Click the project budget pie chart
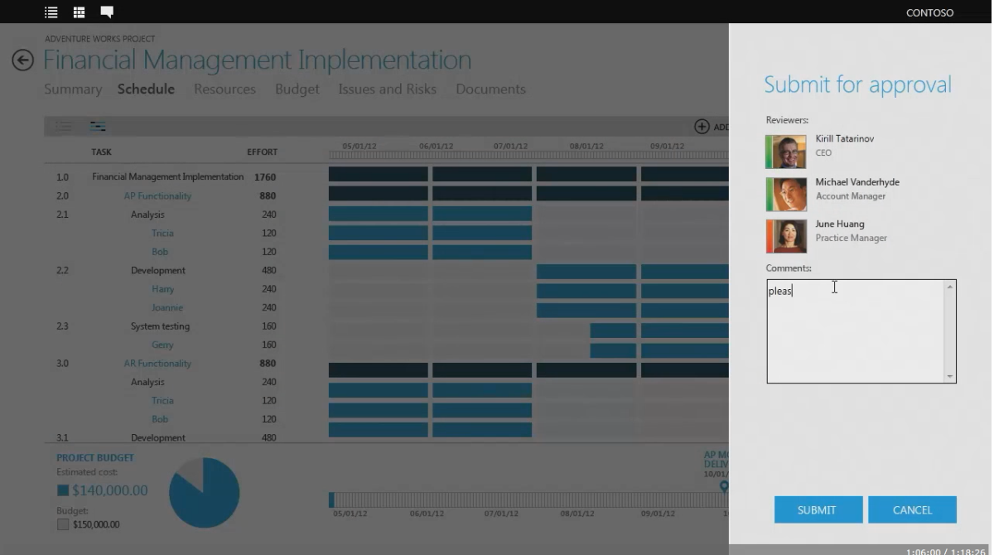994x555 pixels. 204,493
